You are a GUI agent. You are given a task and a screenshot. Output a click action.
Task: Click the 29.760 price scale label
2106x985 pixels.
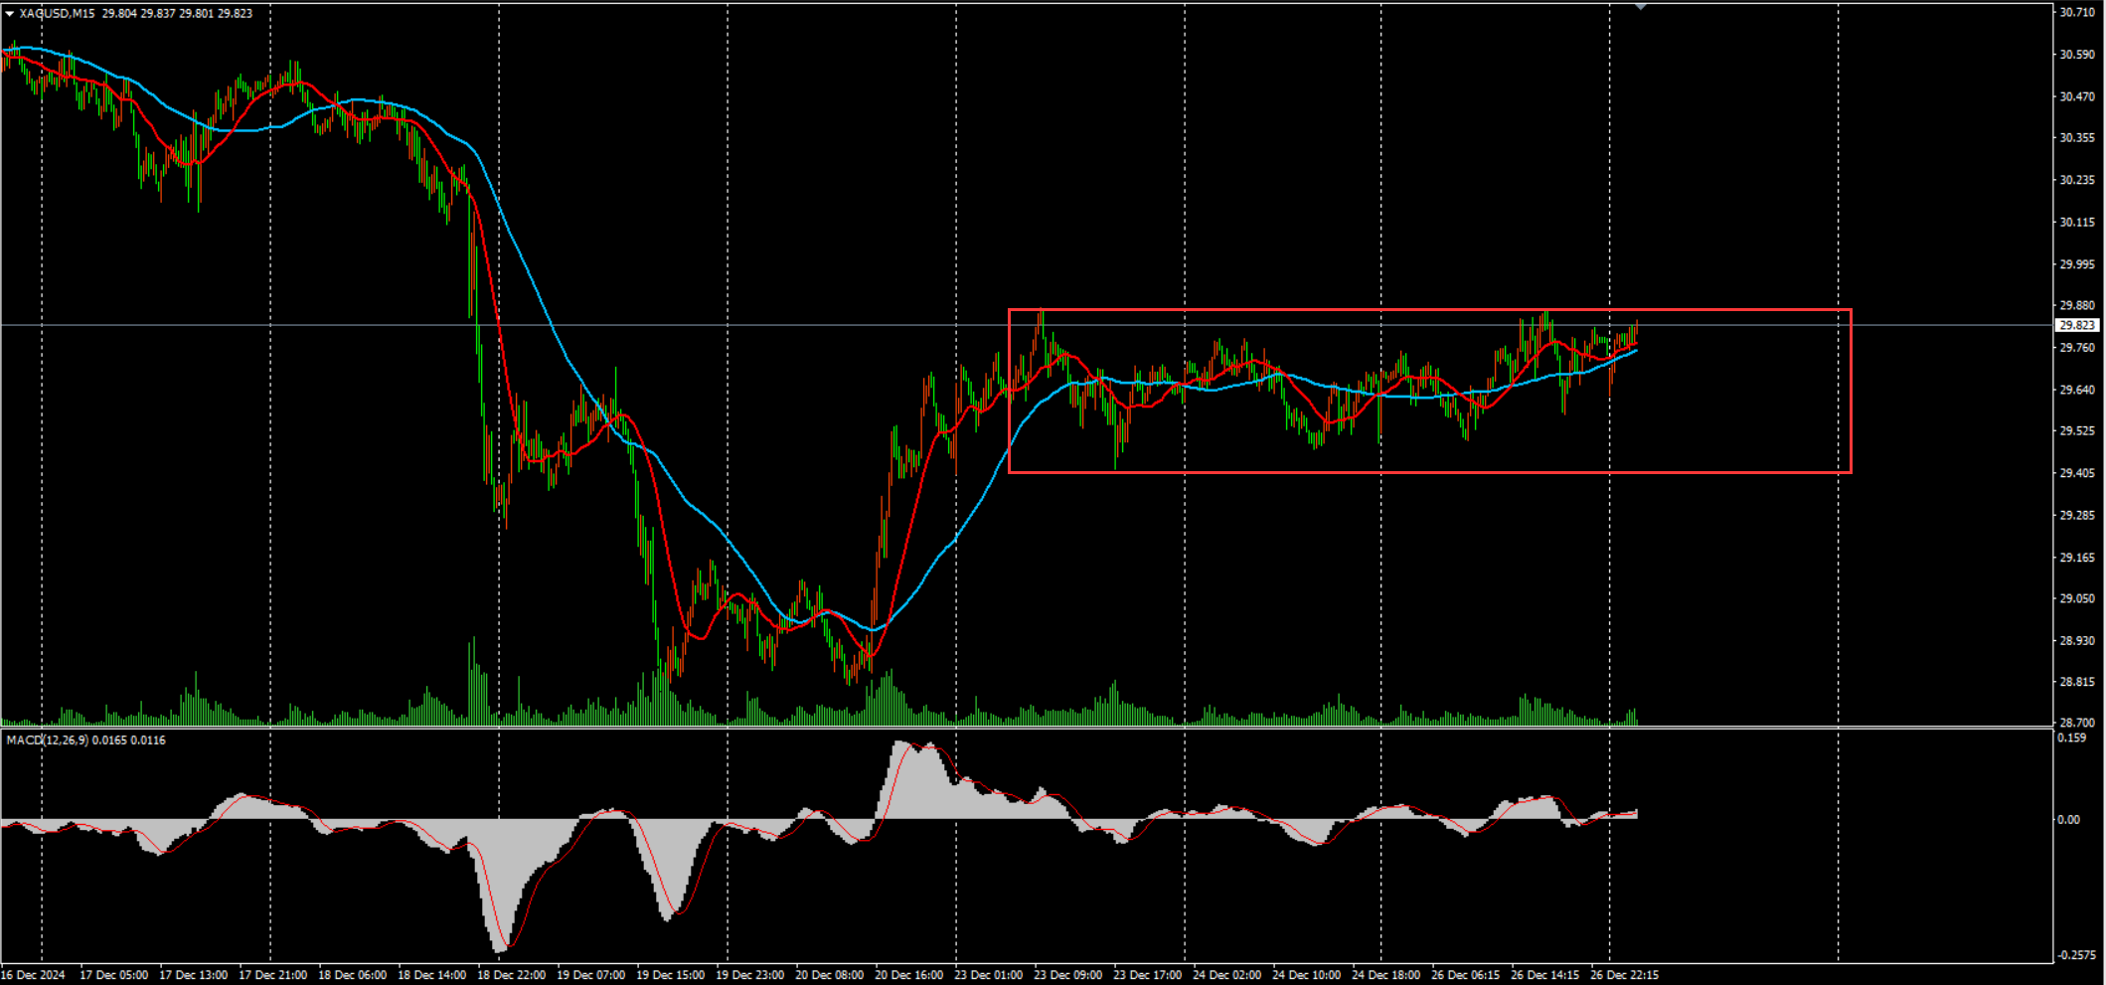coord(2075,348)
